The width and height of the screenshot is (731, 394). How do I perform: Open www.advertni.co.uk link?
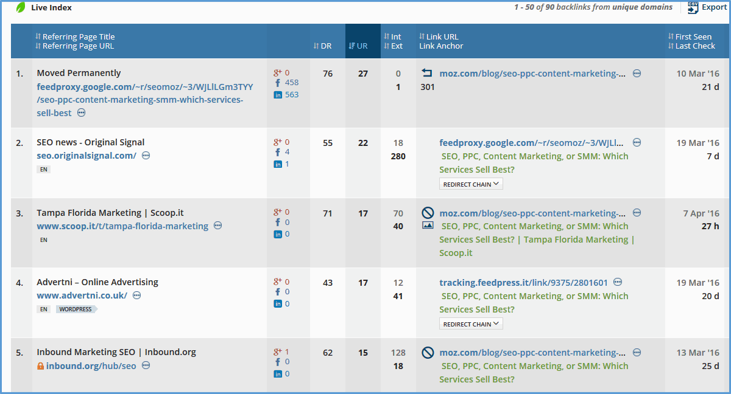(x=82, y=295)
